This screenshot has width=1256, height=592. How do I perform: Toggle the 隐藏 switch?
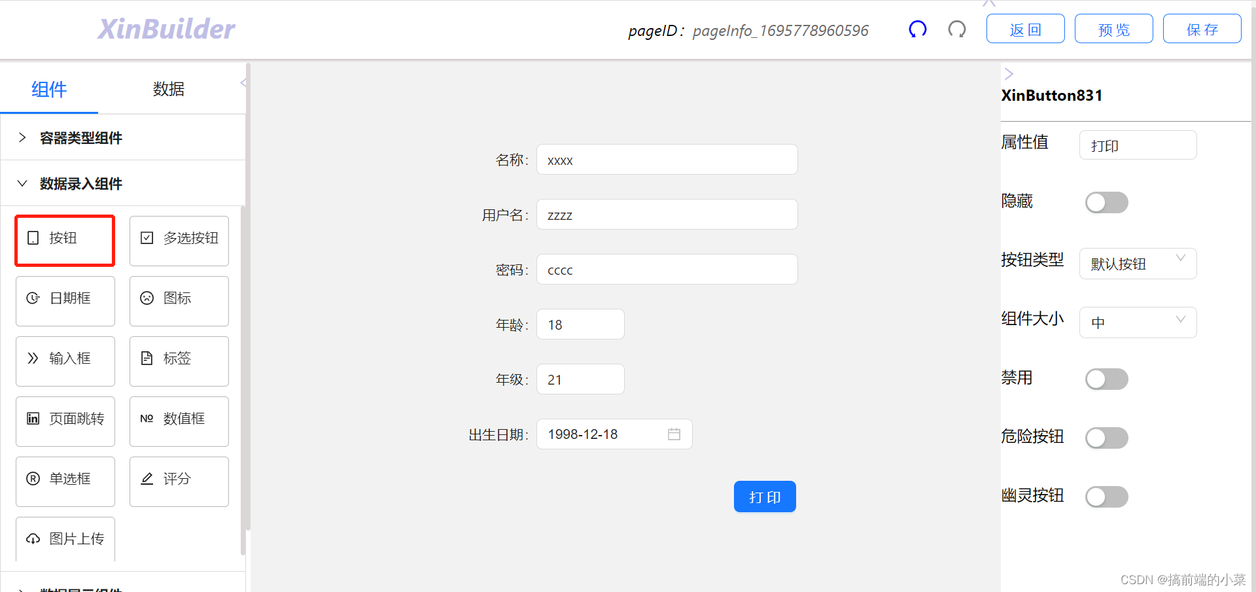pyautogui.click(x=1107, y=202)
